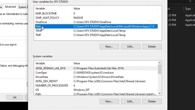Screen dimensions: 195x110
Task: Select the ADSK_3DSMAX_x64_2016 system variable
Action: (96, 68)
